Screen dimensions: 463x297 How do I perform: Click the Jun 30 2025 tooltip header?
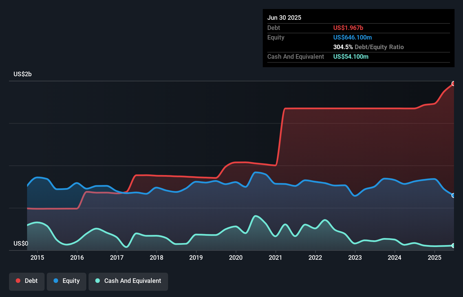[x=284, y=18]
